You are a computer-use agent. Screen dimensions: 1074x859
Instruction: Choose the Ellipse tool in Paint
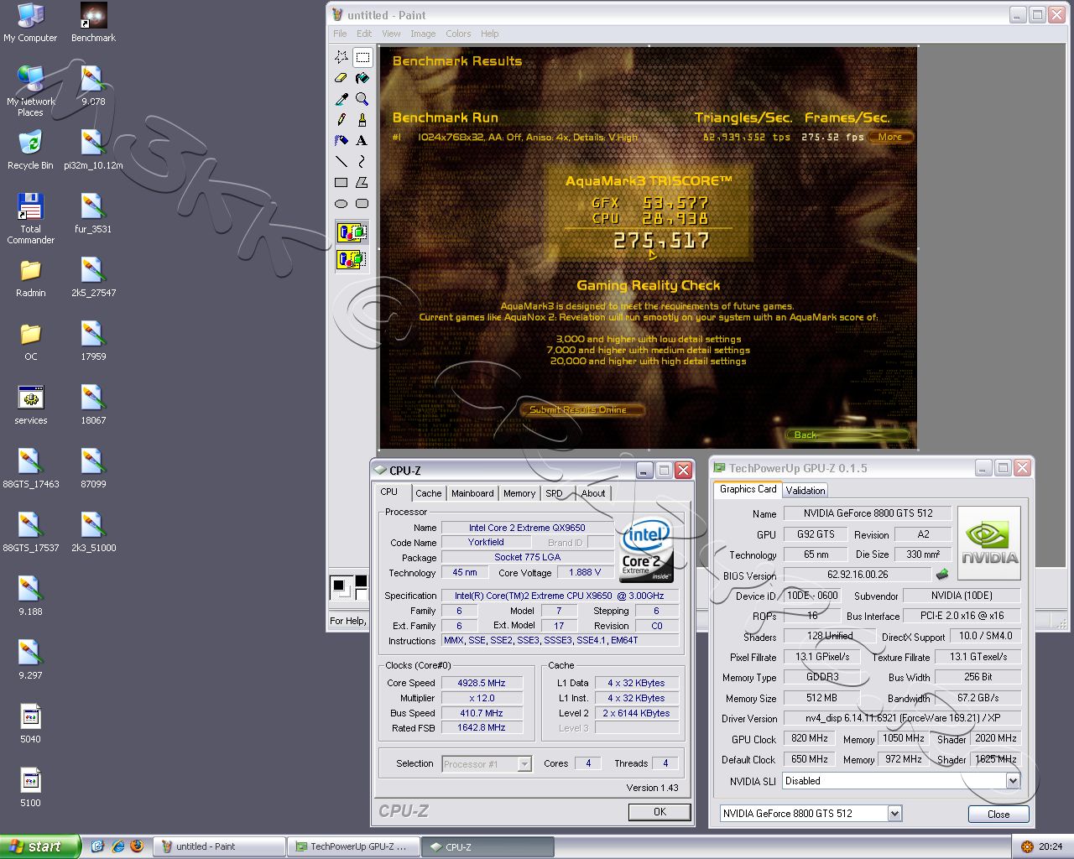click(x=341, y=203)
